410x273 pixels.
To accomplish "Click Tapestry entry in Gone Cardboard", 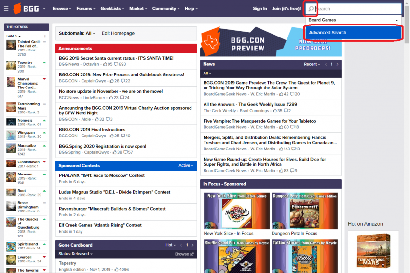I will click(x=68, y=263).
